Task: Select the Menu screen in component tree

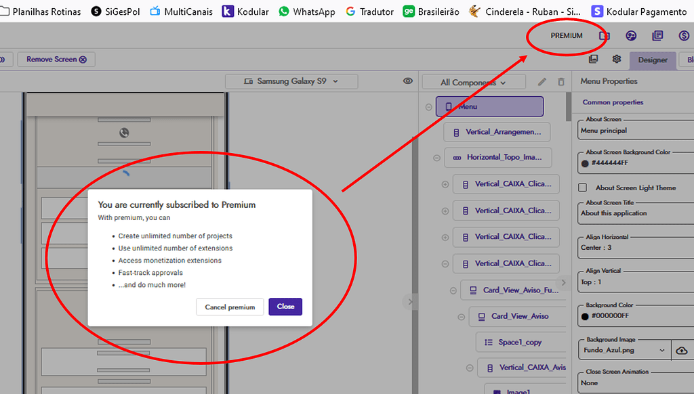Action: coord(489,106)
